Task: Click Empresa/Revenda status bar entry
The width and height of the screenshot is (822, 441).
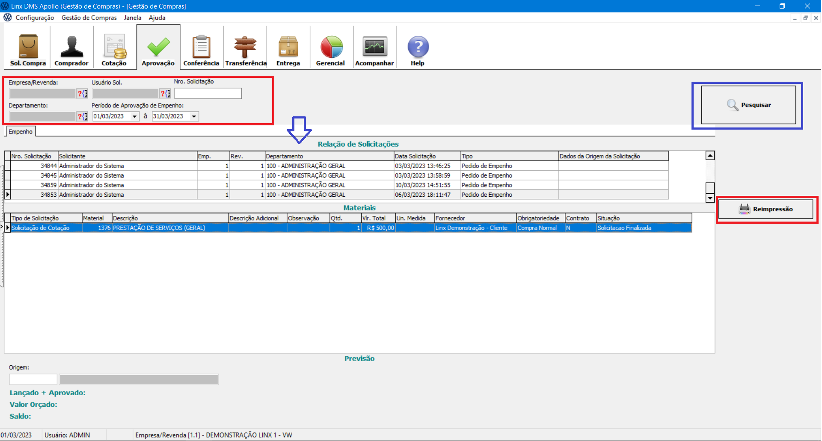Action: [x=214, y=435]
